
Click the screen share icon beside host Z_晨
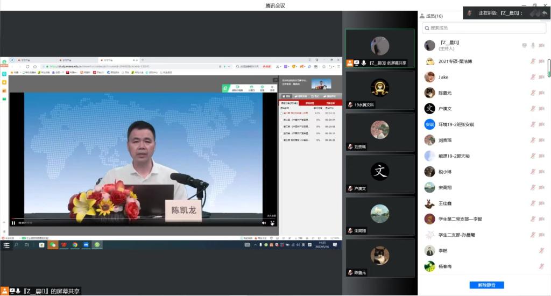click(524, 46)
